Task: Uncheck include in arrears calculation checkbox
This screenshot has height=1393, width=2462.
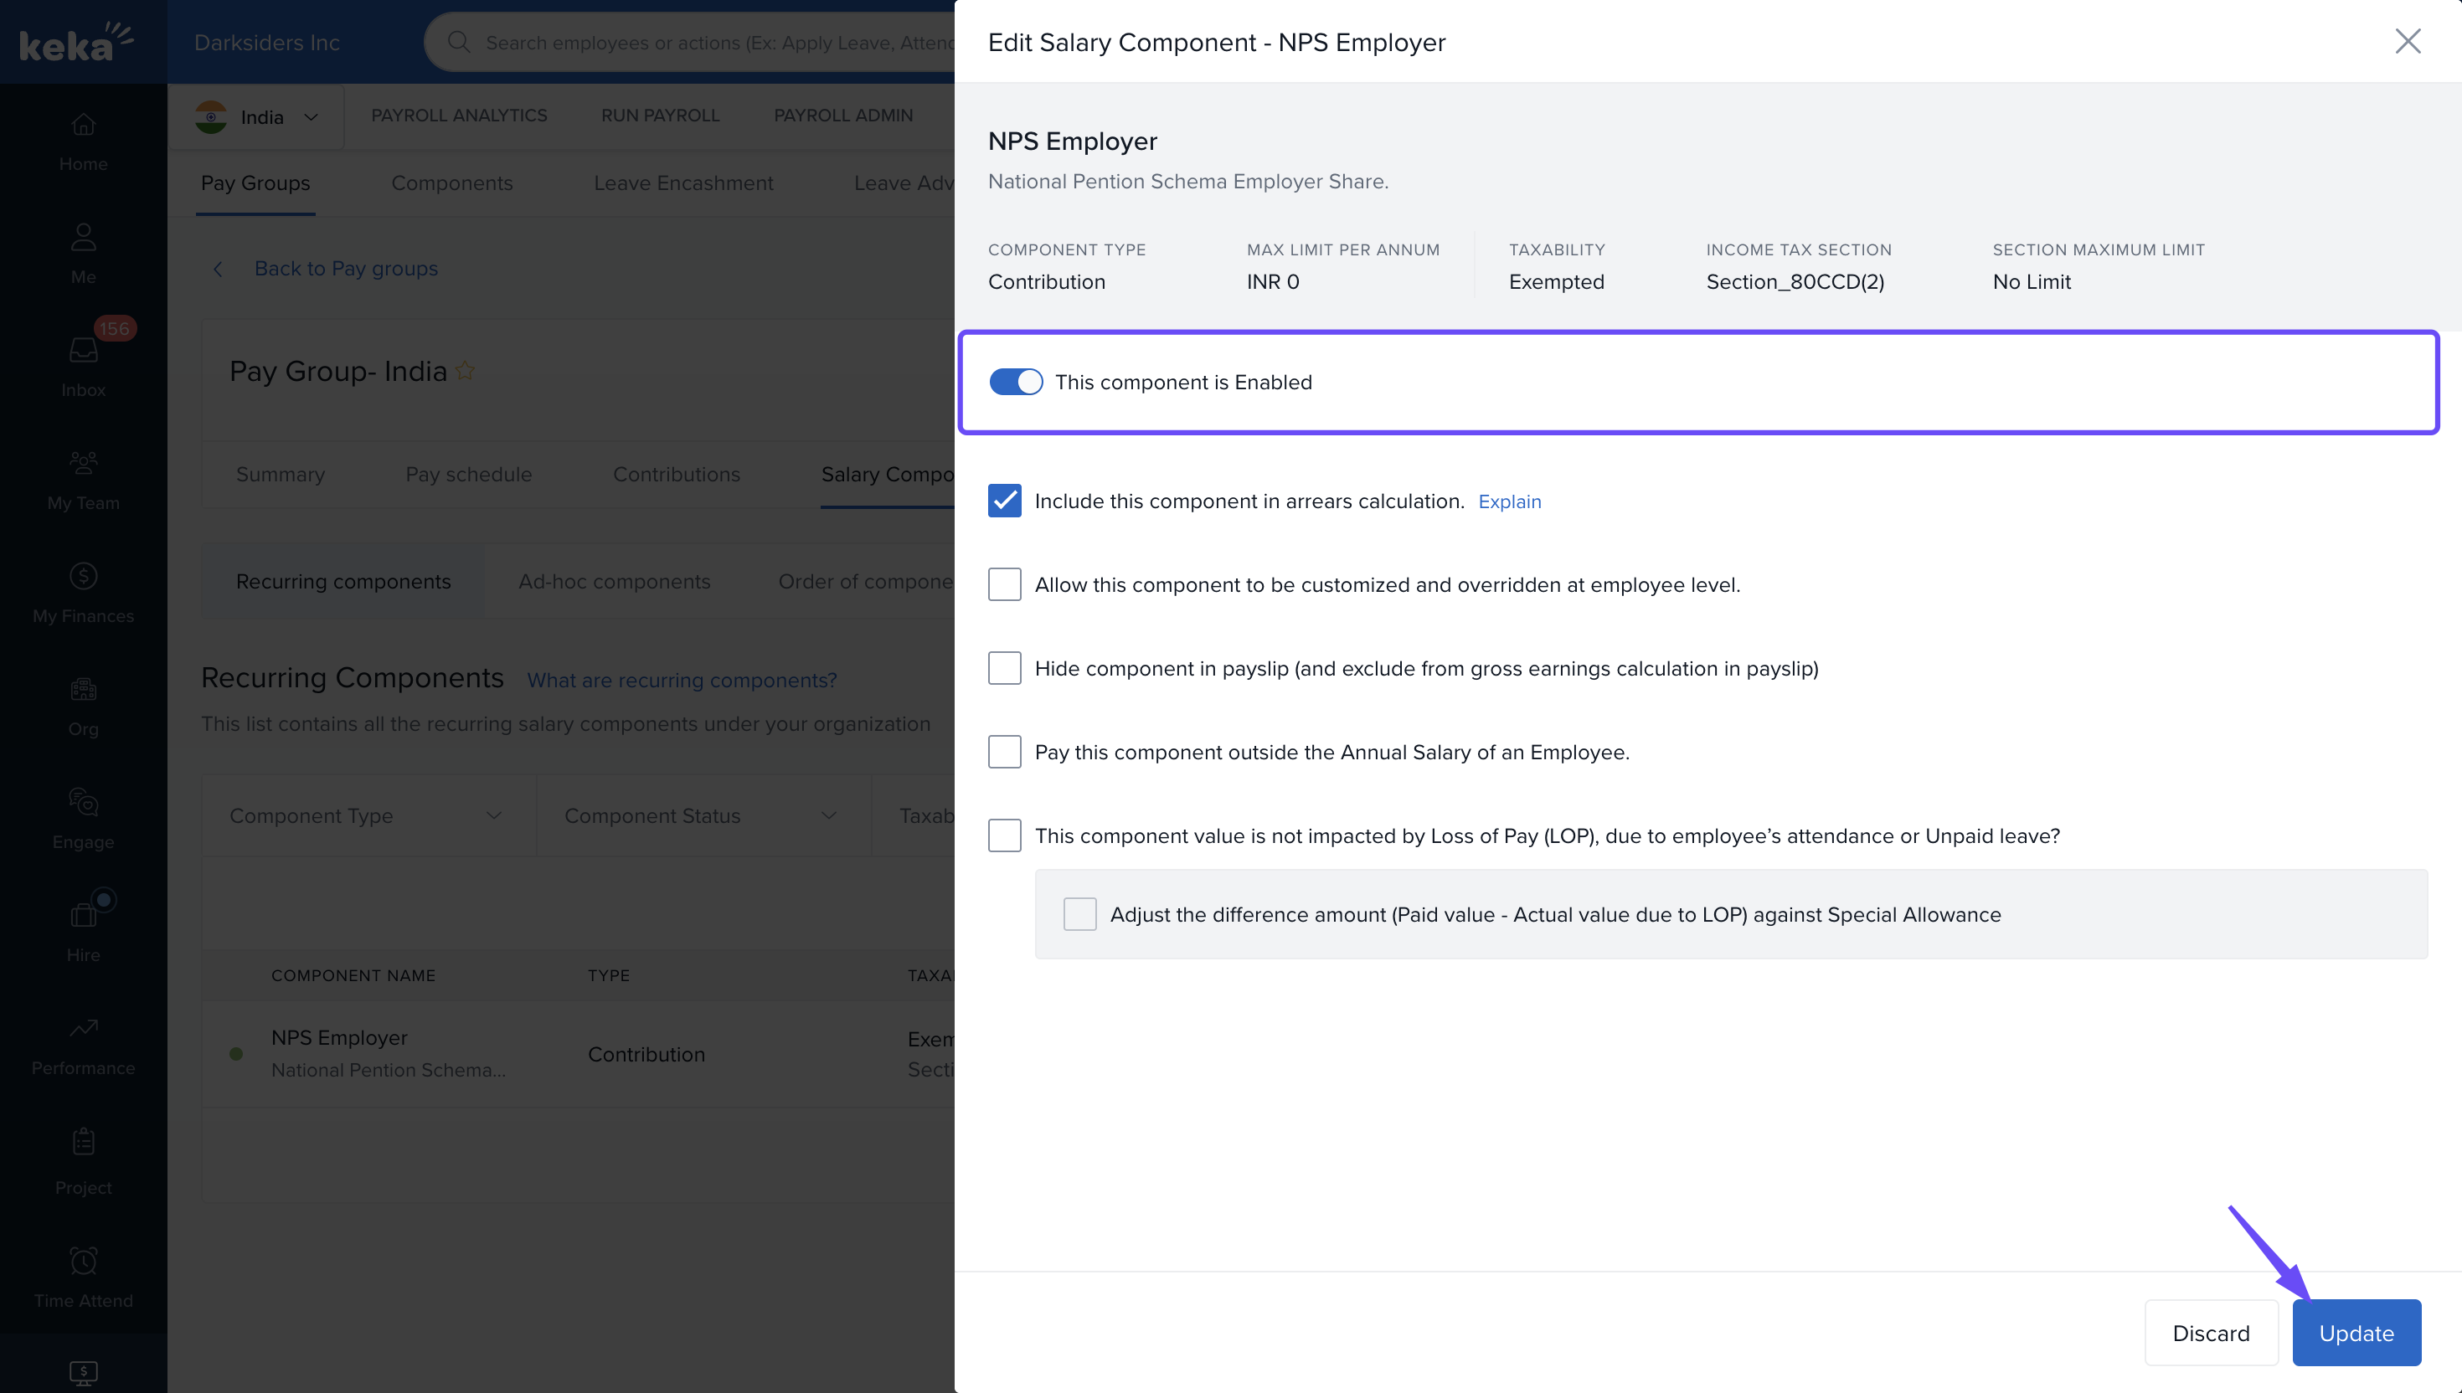Action: (1004, 501)
